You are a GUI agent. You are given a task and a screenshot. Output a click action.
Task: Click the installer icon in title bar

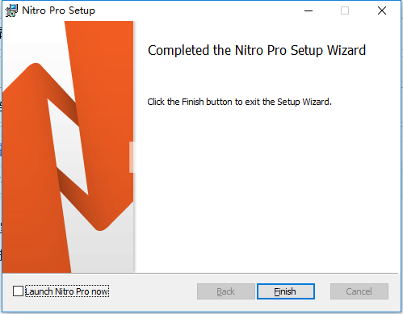[x=11, y=10]
